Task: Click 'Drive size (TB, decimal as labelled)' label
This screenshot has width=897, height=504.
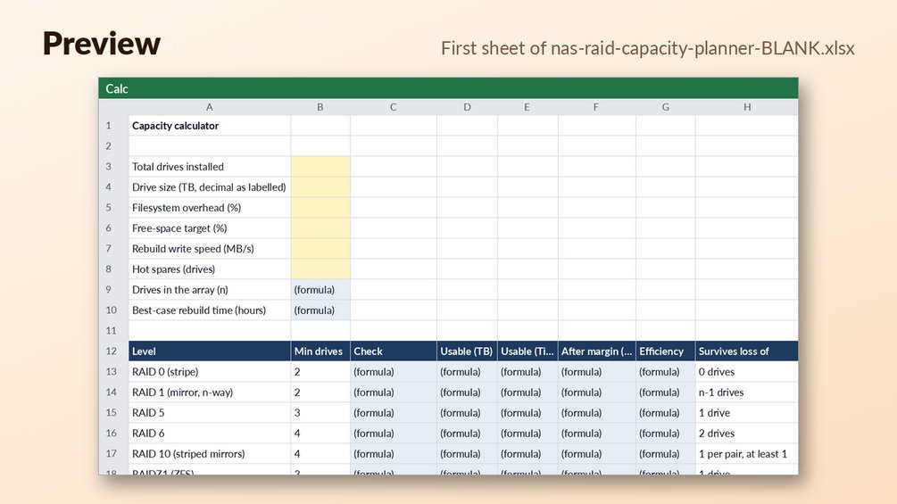Action: click(209, 187)
